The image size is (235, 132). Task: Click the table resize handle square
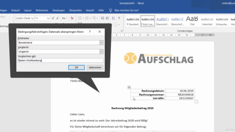pos(196,102)
